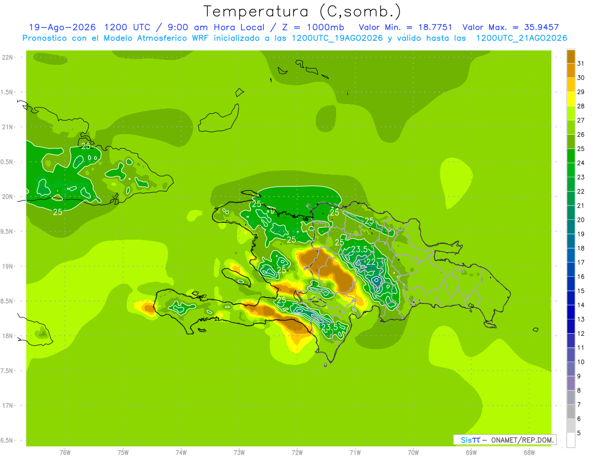Click legend swatch between 24 and 25
Viewport: 594px width, 459px height.
click(571, 156)
